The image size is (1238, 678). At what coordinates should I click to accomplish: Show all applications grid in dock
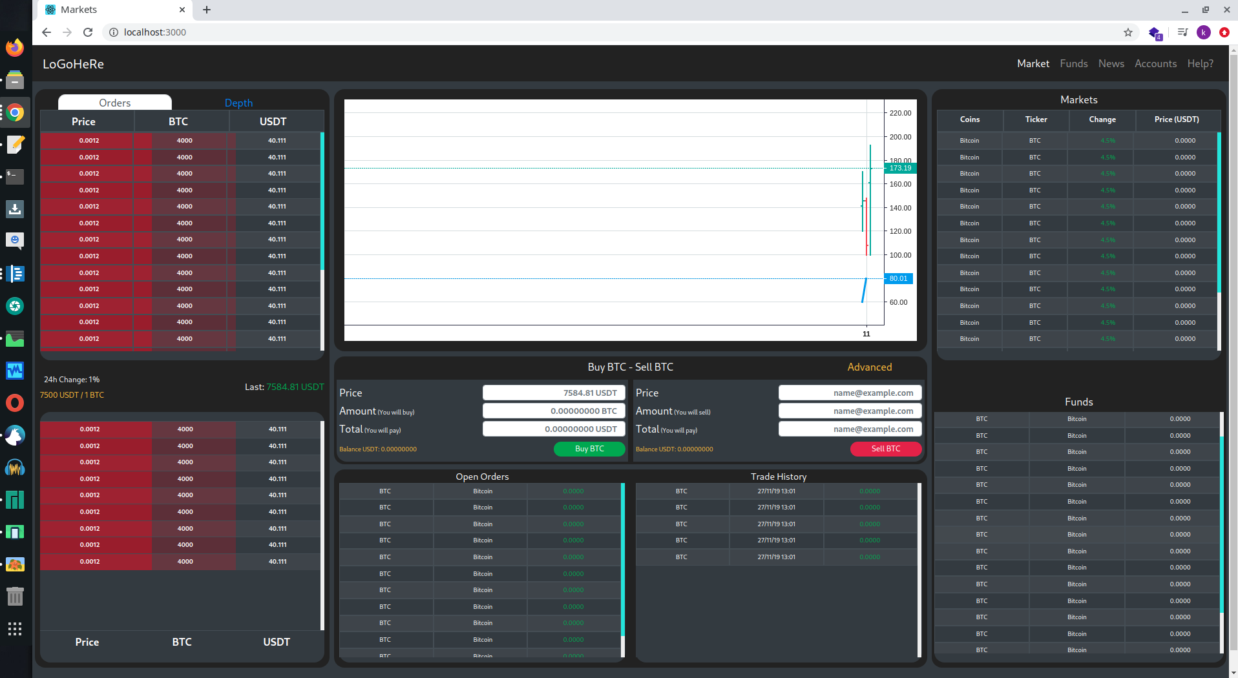pos(15,629)
